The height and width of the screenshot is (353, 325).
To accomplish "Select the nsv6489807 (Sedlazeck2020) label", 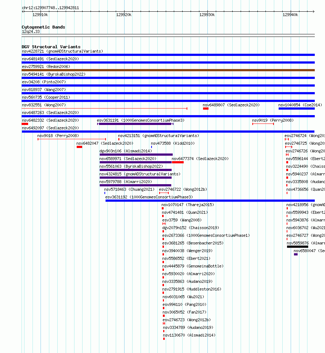I will coord(231,105).
